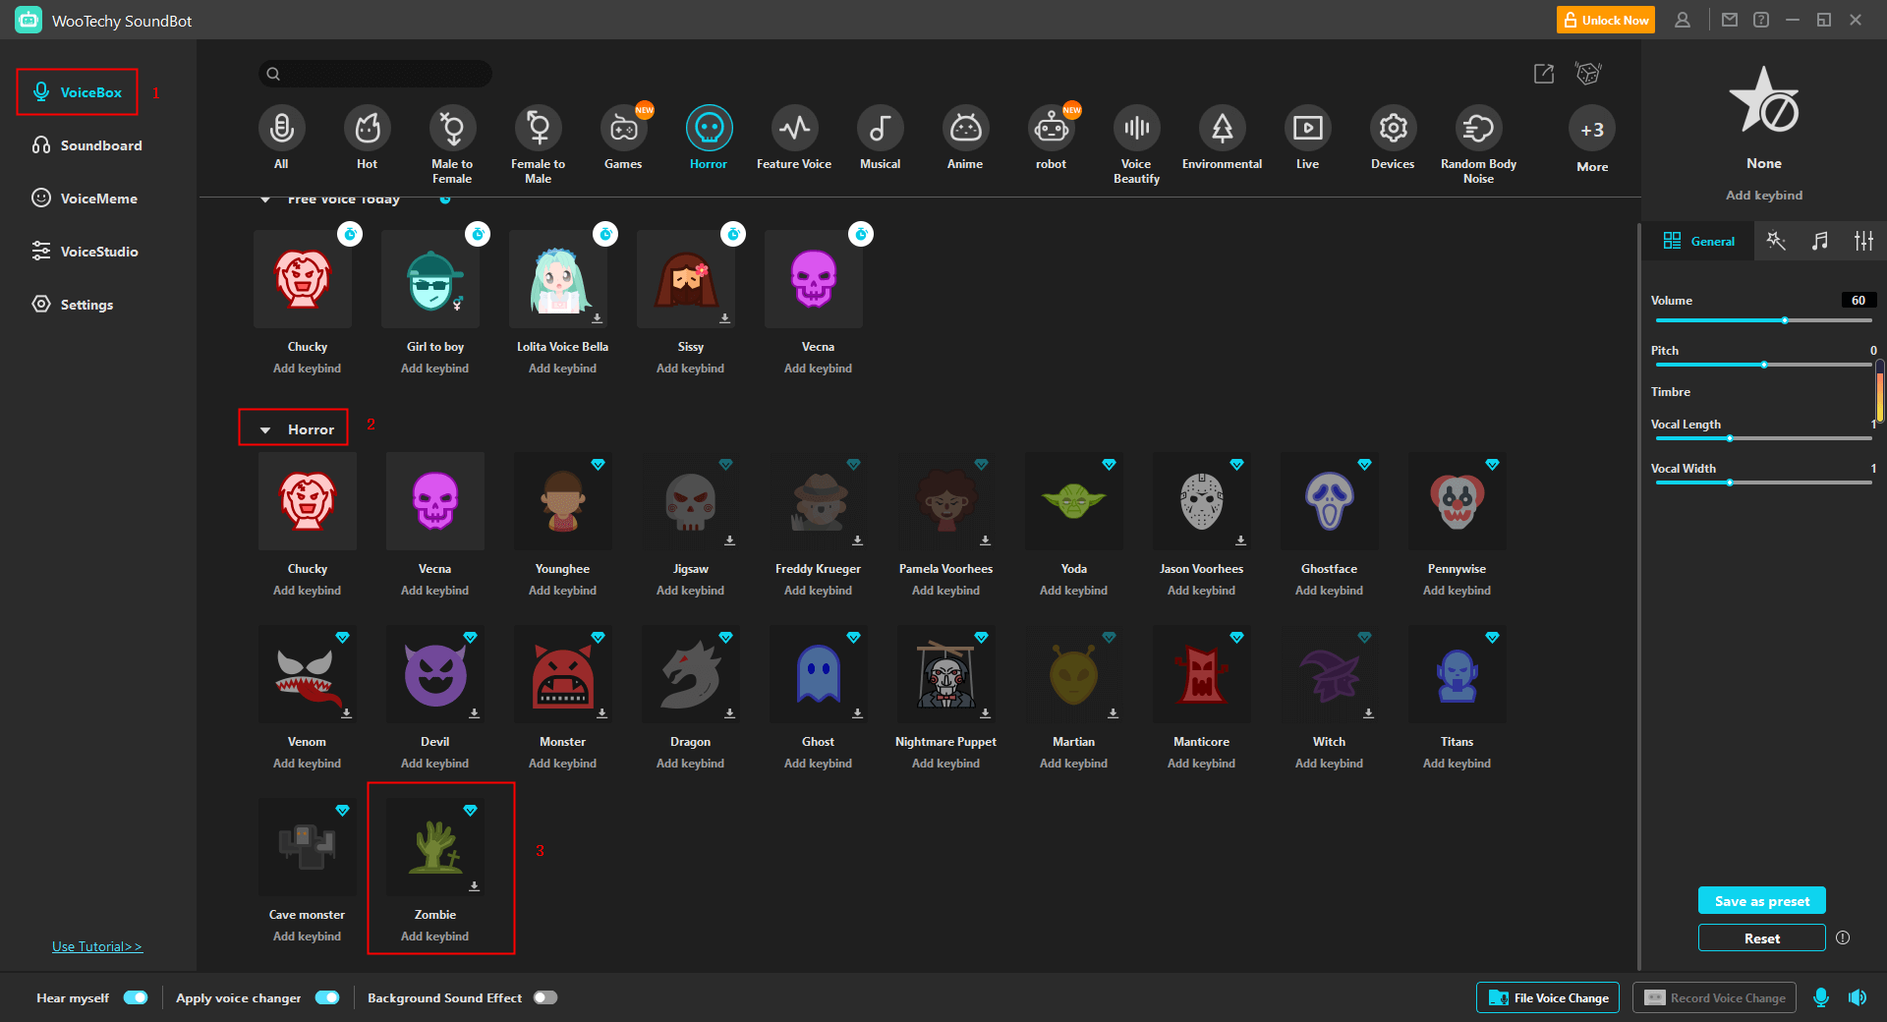Image resolution: width=1887 pixels, height=1022 pixels.
Task: Click Add keybind under None voice
Action: pos(1764,196)
